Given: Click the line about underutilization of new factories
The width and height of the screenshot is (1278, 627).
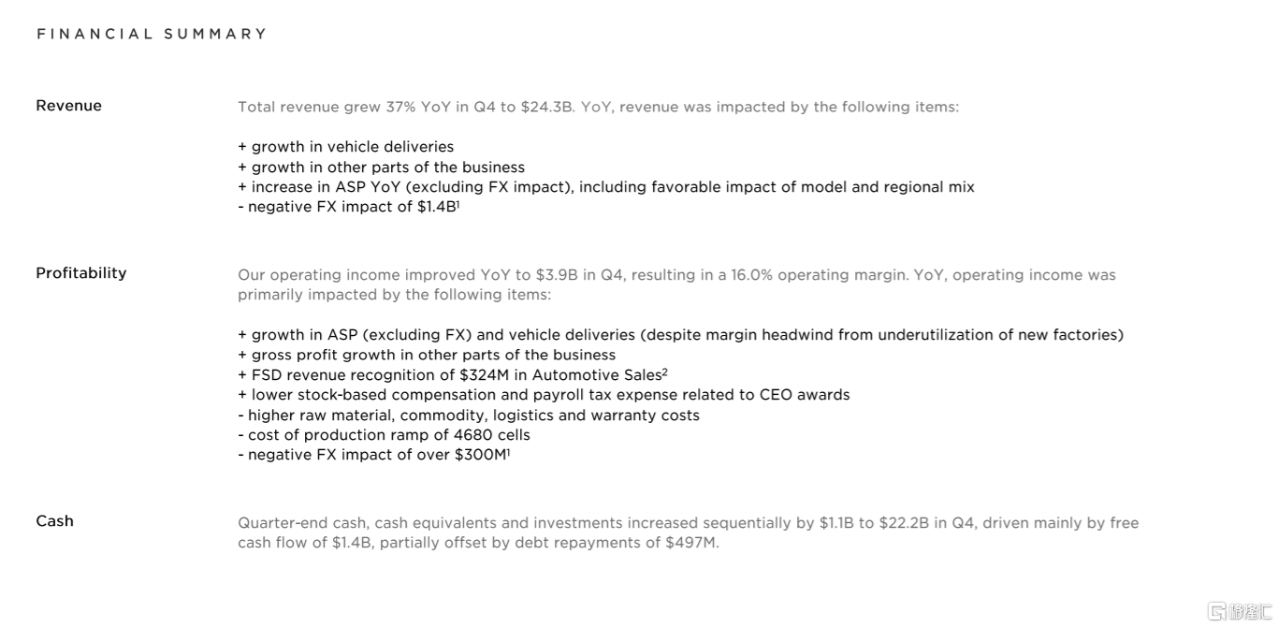Looking at the screenshot, I should click(x=680, y=335).
